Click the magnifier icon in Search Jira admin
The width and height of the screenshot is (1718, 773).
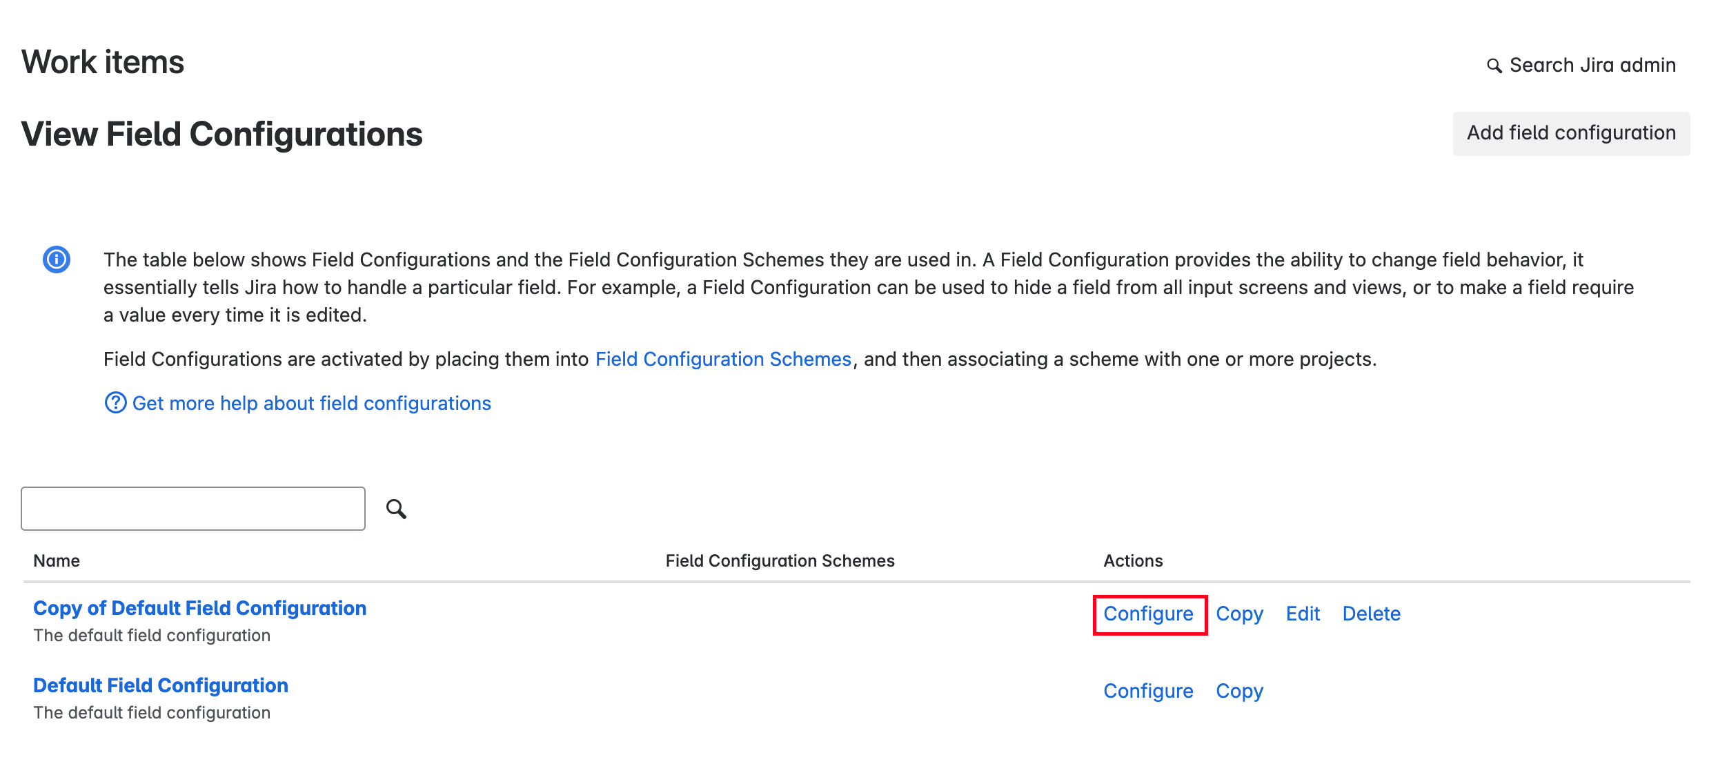point(1494,66)
